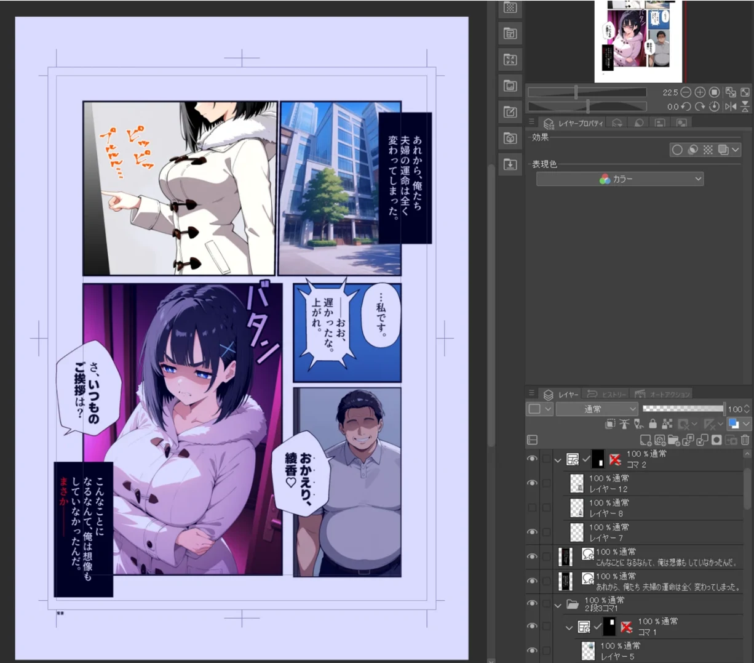Create a new vector layer
Viewport: 754px width, 663px height.
click(x=660, y=440)
